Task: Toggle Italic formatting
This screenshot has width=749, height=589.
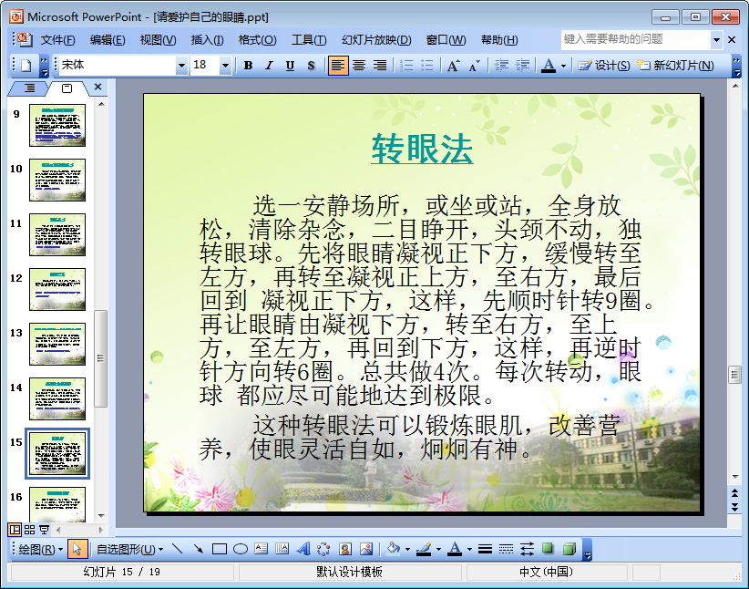Action: coord(269,66)
